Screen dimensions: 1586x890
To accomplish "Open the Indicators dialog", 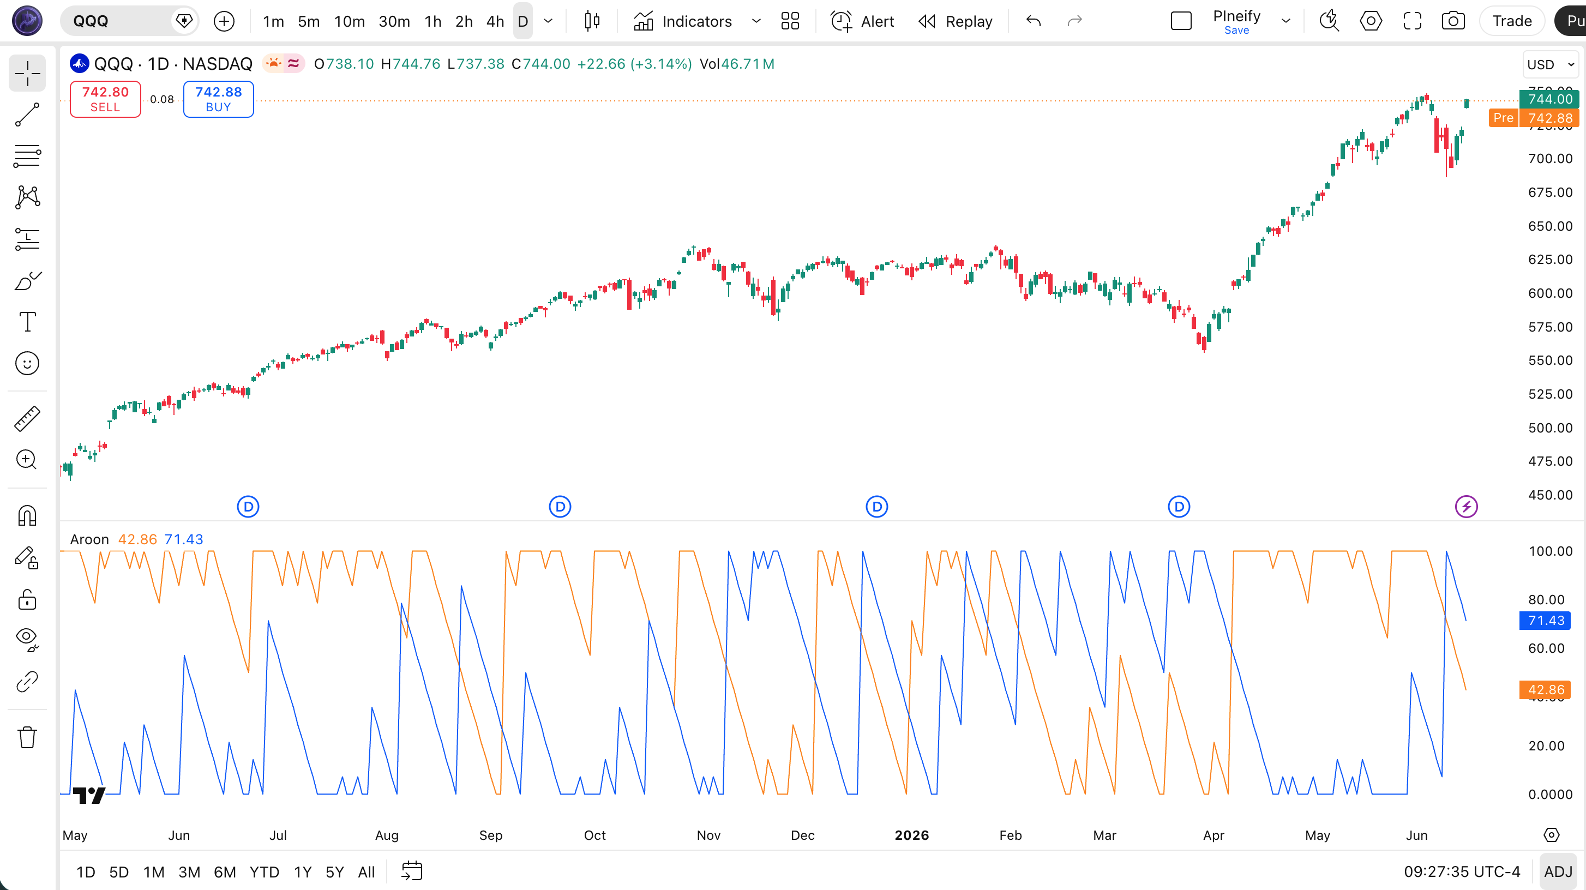I will [x=683, y=22].
